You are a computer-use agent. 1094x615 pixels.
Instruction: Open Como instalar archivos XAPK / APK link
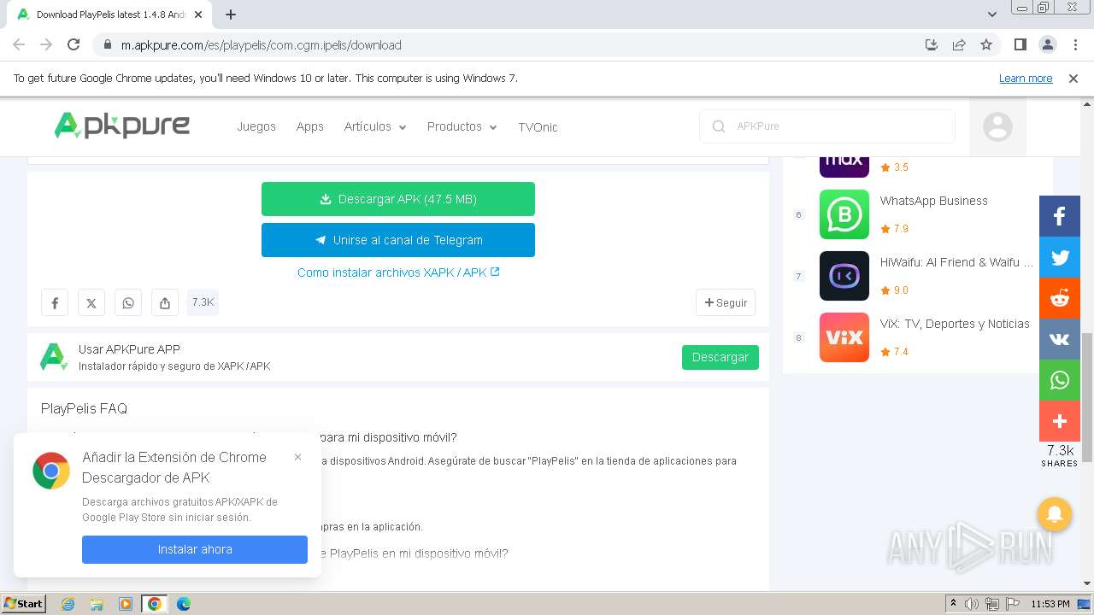click(x=398, y=272)
